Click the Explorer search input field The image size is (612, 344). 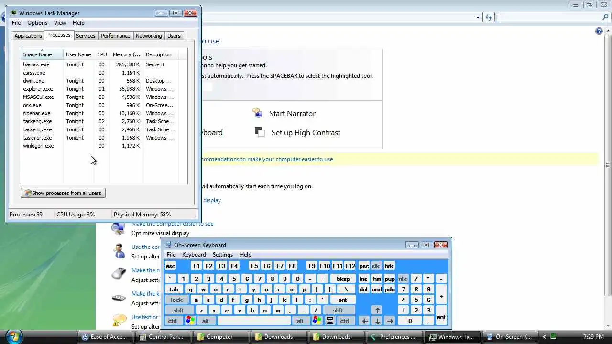(549, 17)
